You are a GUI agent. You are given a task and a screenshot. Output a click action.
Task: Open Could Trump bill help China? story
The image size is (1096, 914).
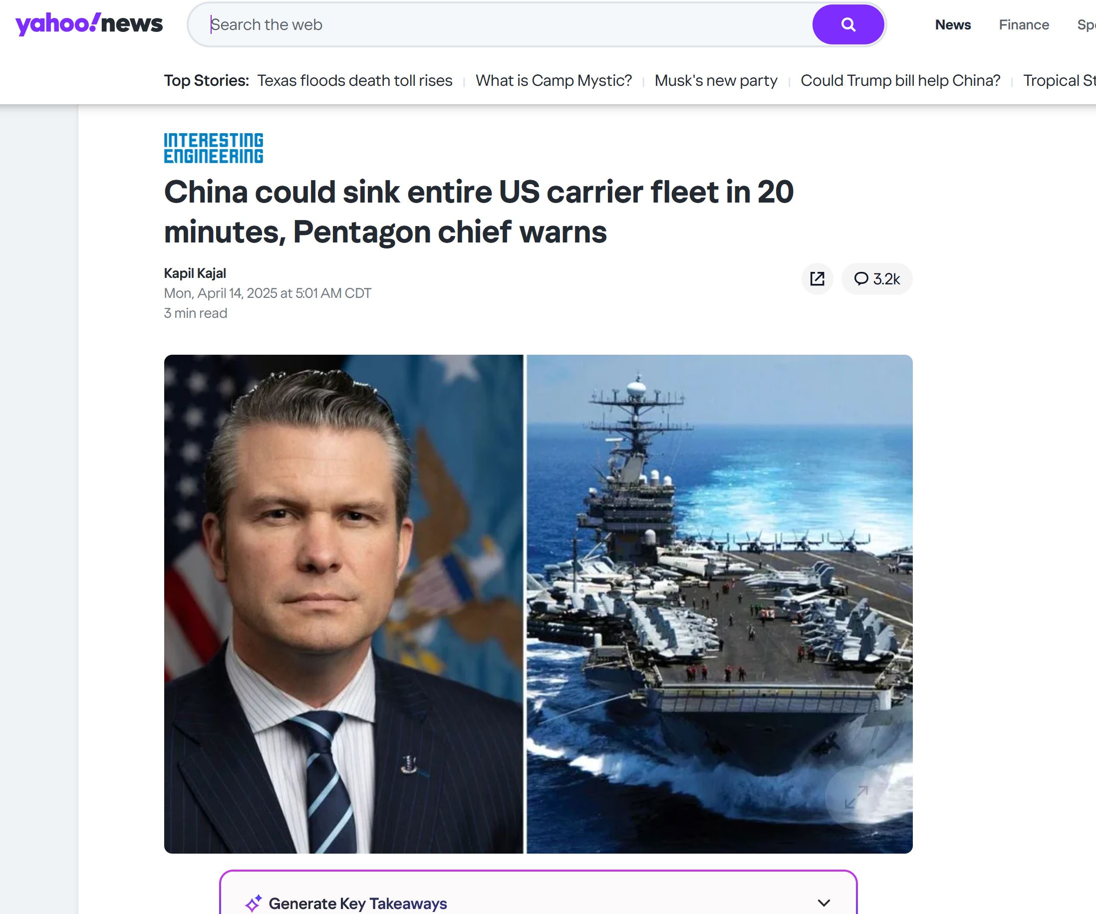click(900, 80)
